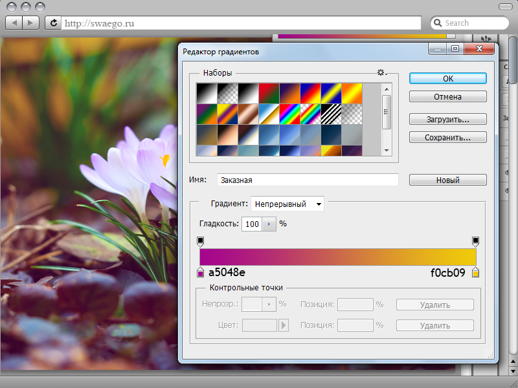The height and width of the screenshot is (388, 518).
Task: Click the browser back arrow button
Action: [14, 23]
